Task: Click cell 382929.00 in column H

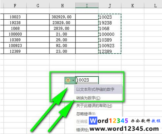Action: coord(62,17)
